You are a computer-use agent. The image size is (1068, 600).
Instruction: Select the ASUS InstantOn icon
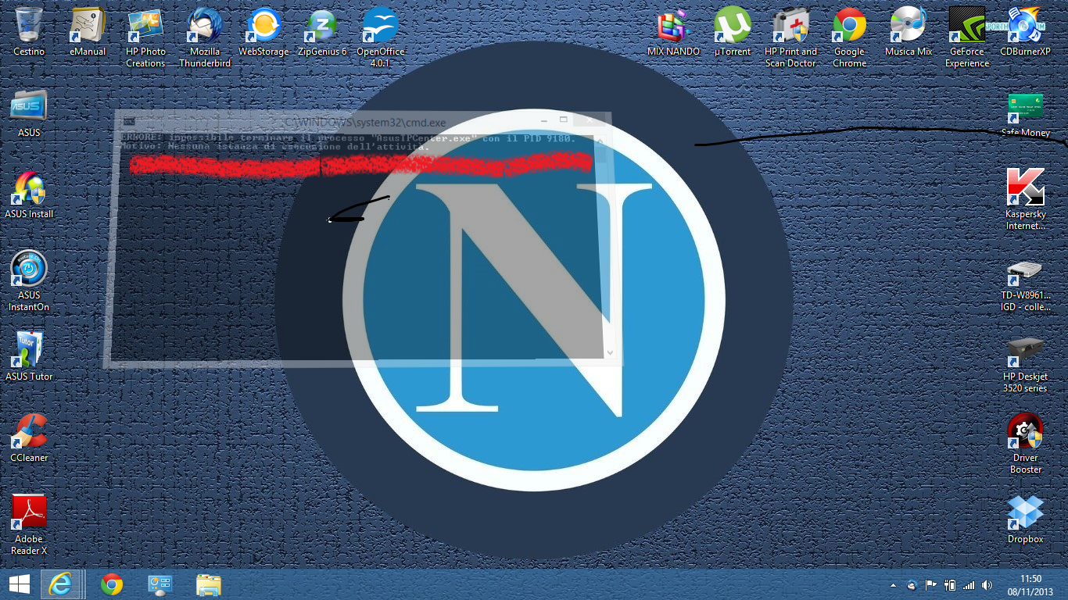pos(29,281)
